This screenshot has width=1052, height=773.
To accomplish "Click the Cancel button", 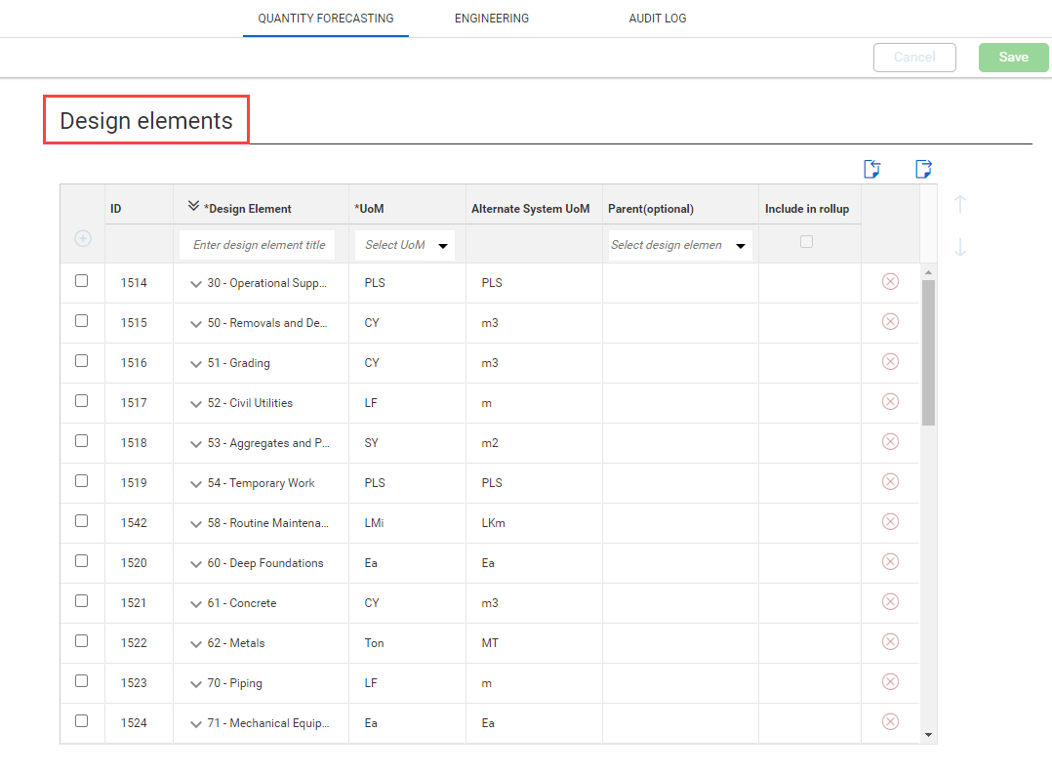I will point(914,58).
